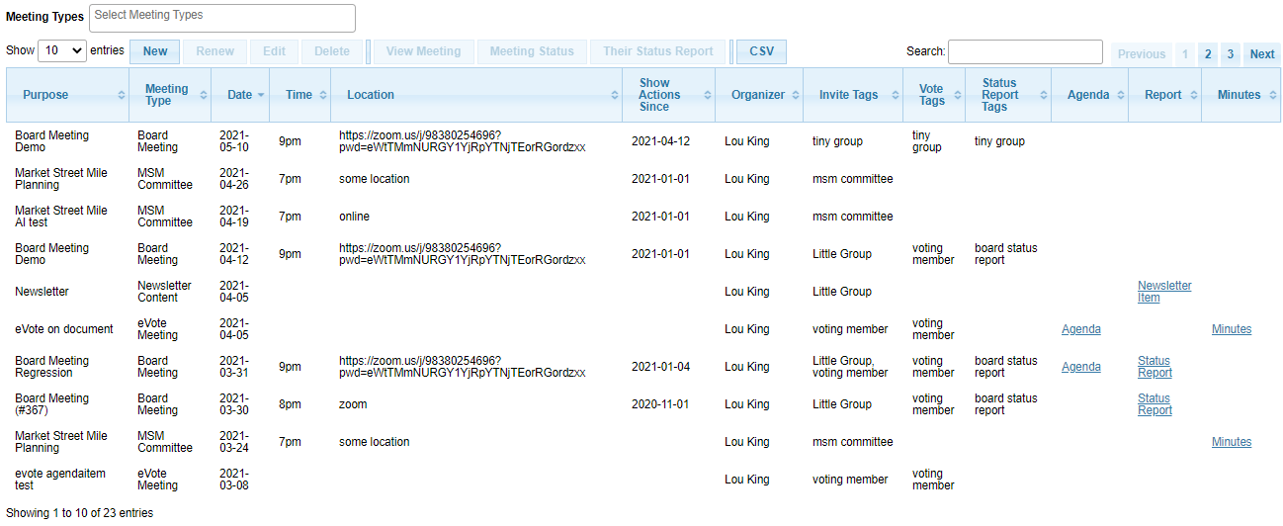Screen dimensions: 1283x526
Task: Sort by Status Report Tags column
Action: 1008,95
